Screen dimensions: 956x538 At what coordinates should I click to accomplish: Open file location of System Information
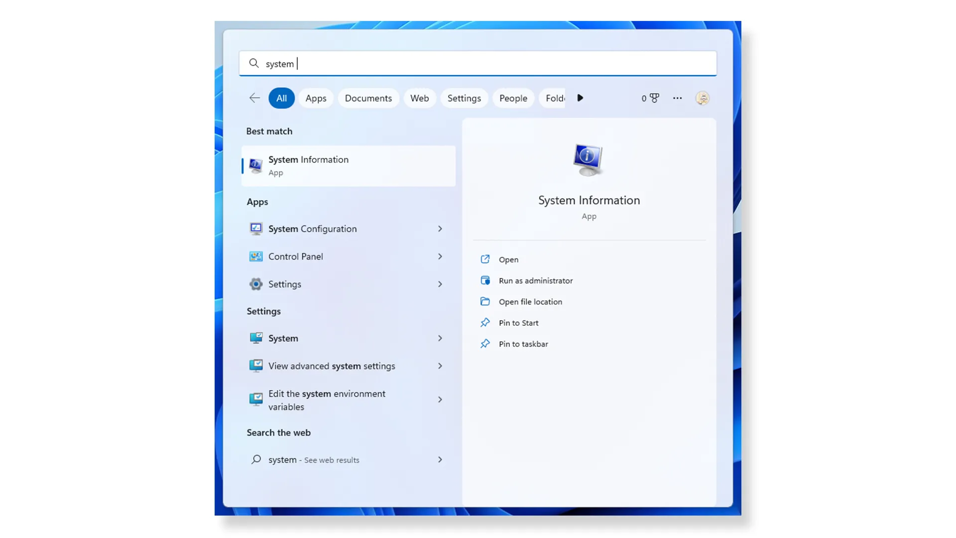[x=530, y=302]
